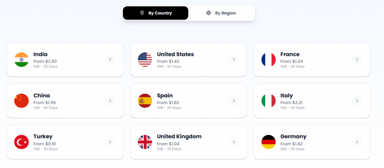Click the United Kingdom title text
The width and height of the screenshot is (384, 168).
[179, 137]
